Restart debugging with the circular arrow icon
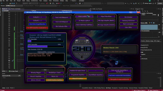Image resolution: width=163 pixels, height=91 pixels. [x=61, y=3]
